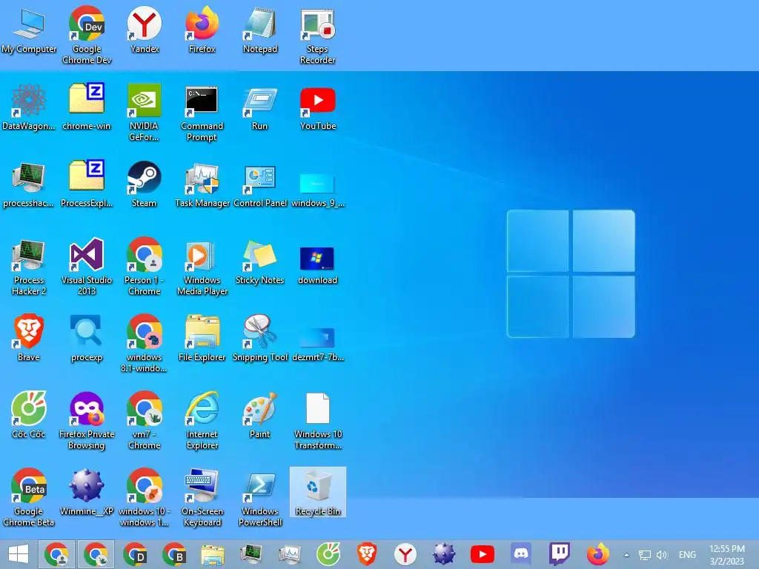The height and width of the screenshot is (569, 759).
Task: Open the NVIDIA GeForce desktop shortcut
Action: click(x=145, y=113)
